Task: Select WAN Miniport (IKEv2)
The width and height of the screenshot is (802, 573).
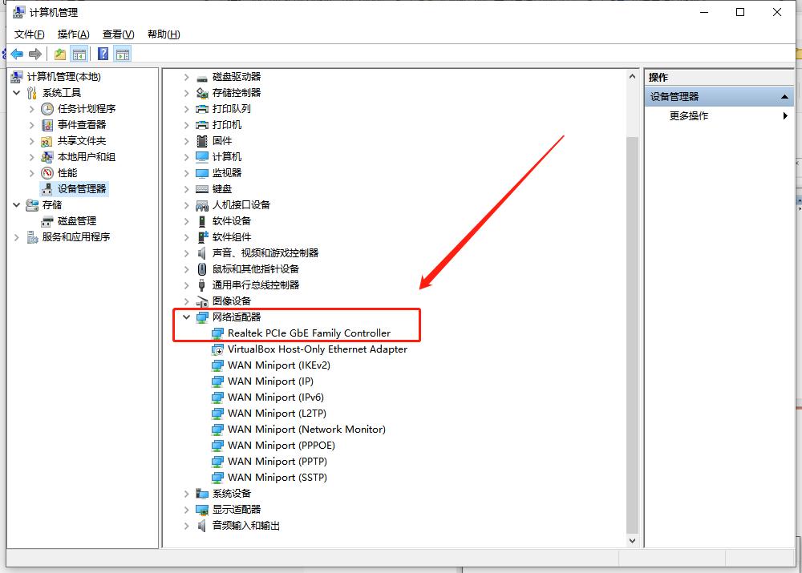Action: pyautogui.click(x=279, y=365)
